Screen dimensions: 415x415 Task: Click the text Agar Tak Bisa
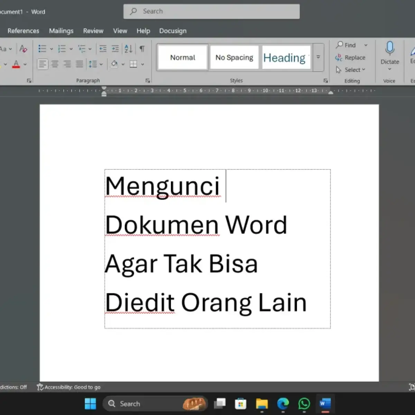[181, 264]
